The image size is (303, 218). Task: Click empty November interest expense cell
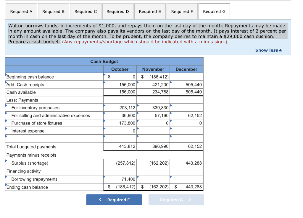coord(153,131)
